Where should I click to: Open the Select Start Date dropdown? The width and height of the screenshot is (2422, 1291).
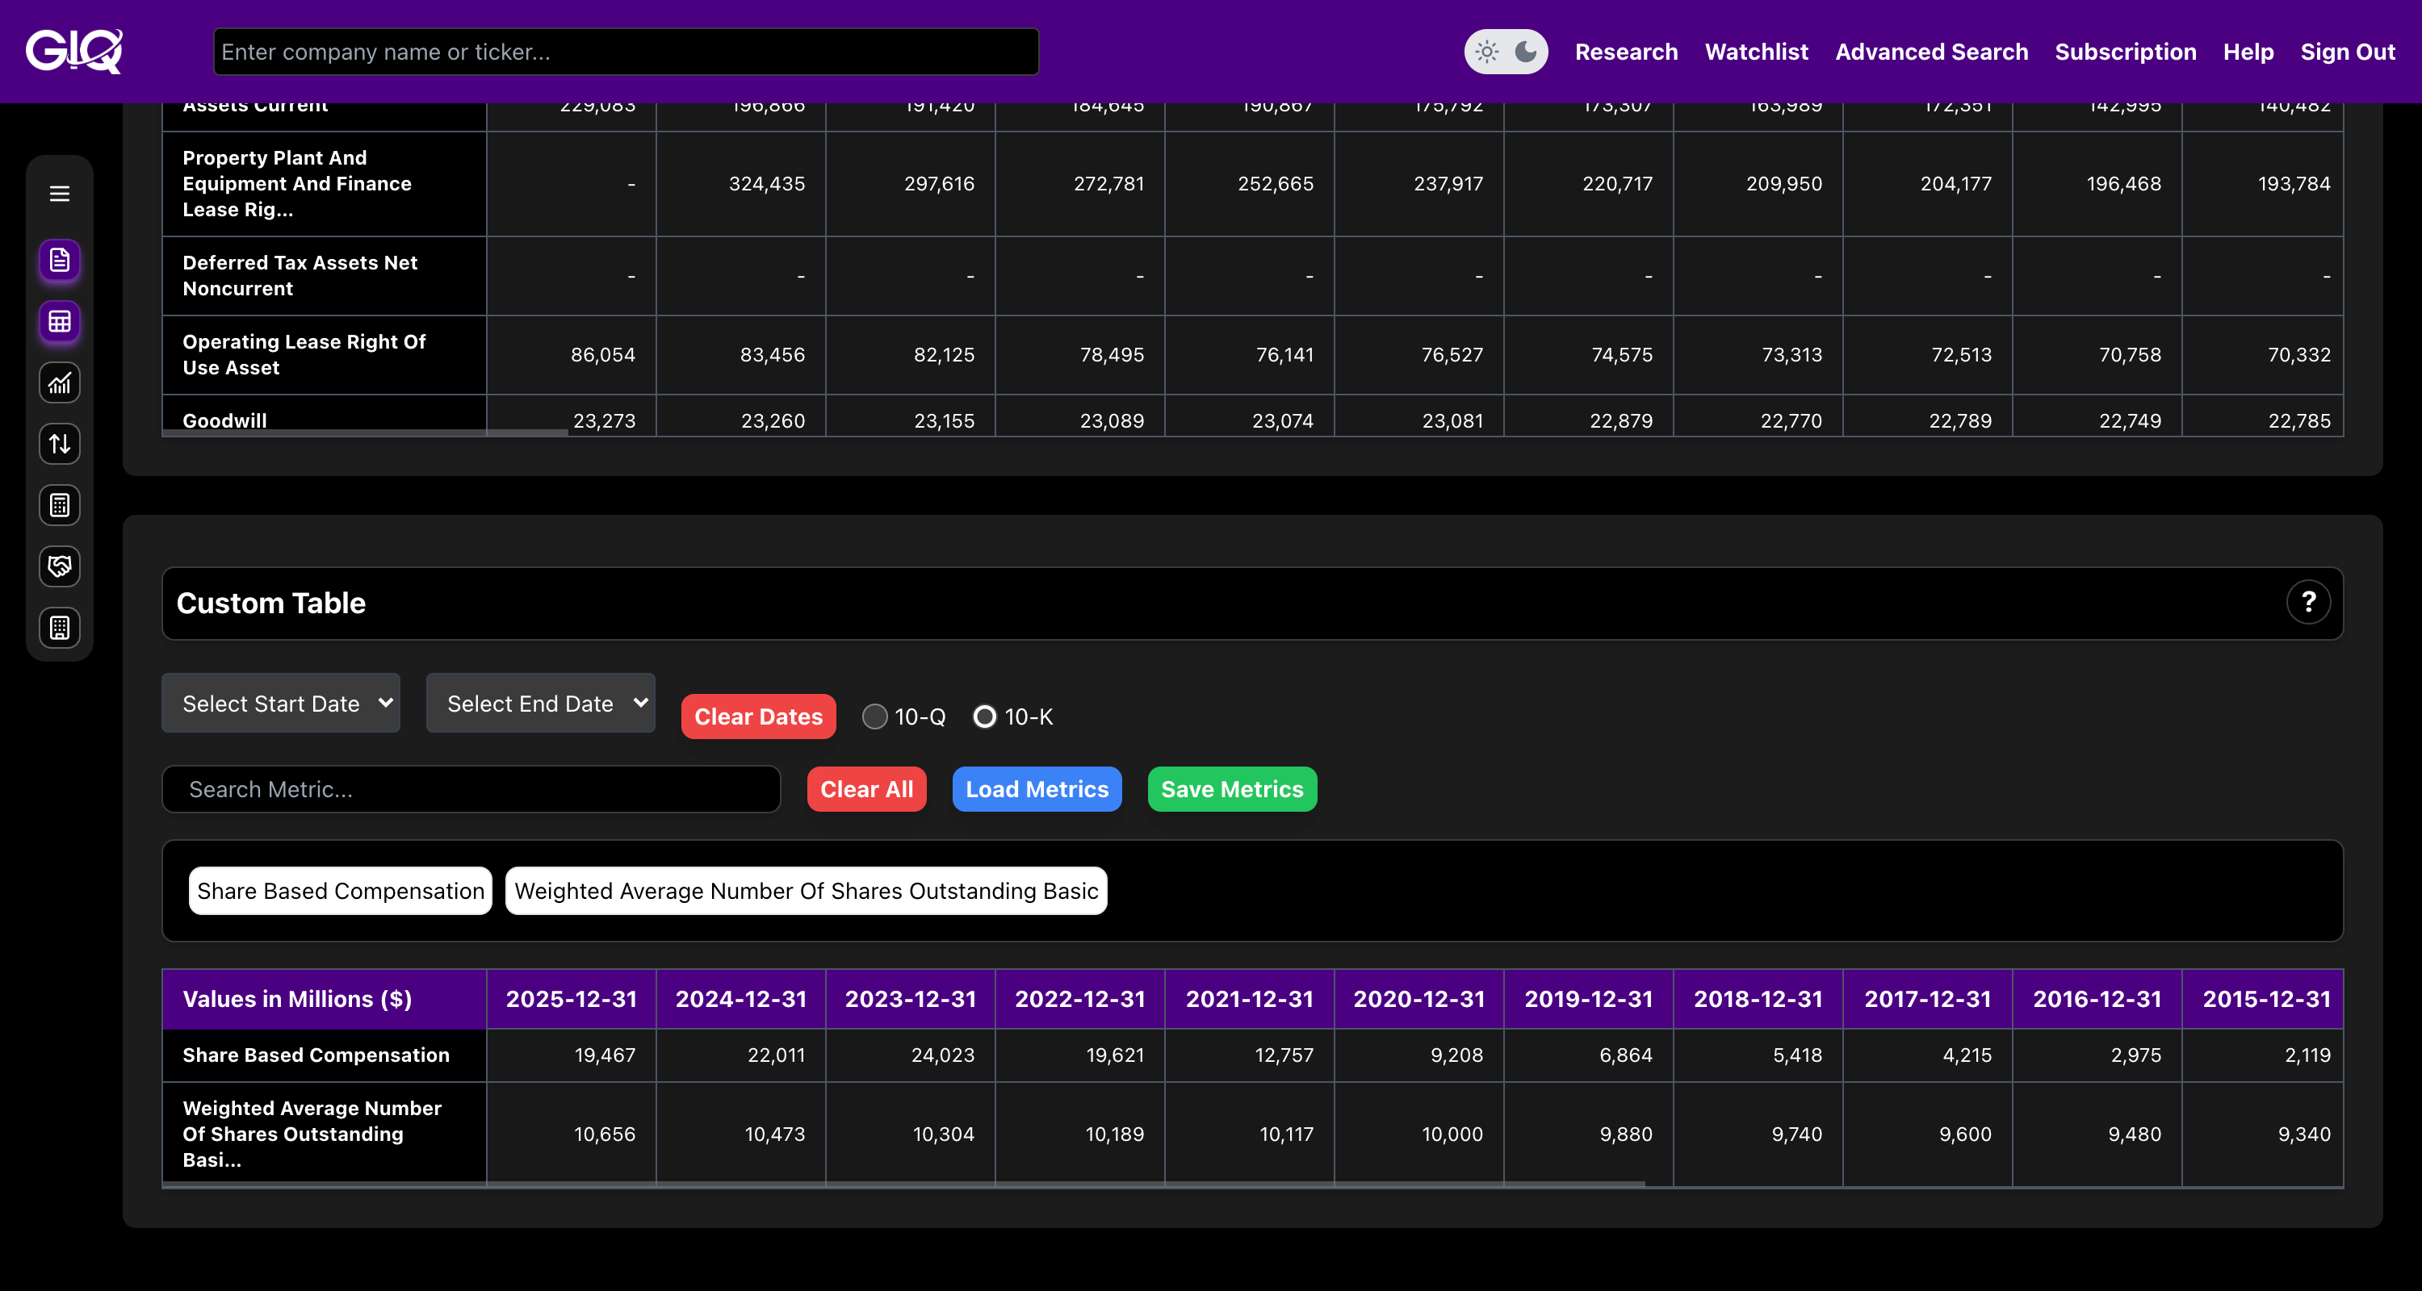pyautogui.click(x=280, y=703)
